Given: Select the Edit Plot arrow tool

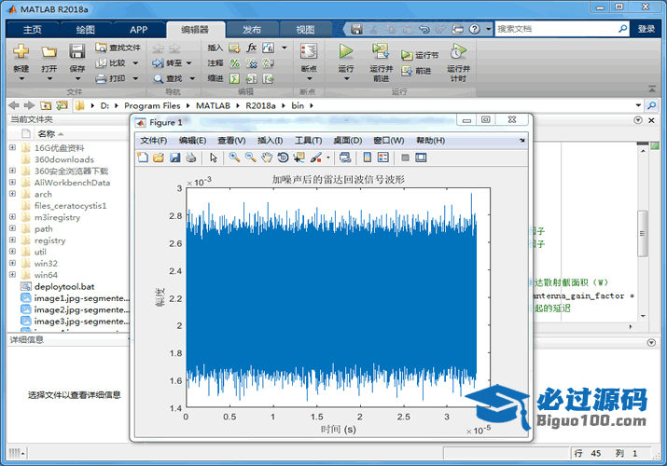Looking at the screenshot, I should (214, 158).
